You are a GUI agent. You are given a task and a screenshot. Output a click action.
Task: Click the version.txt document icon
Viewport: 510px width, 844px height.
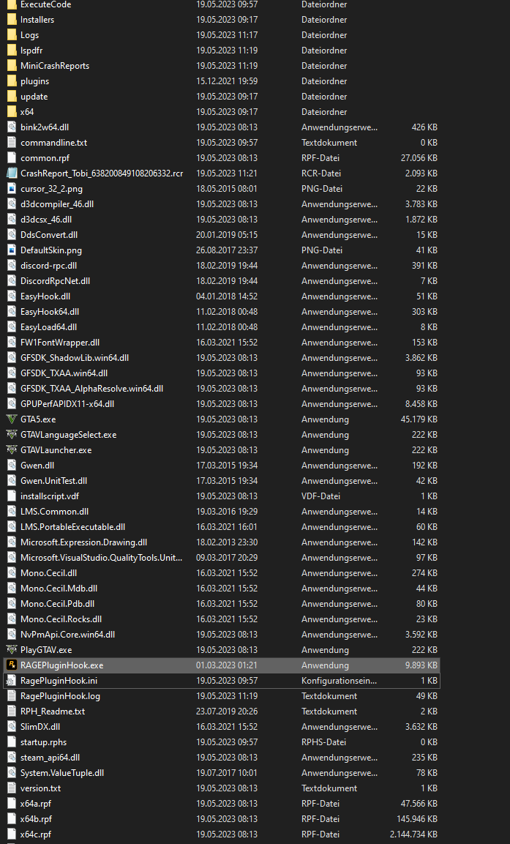tap(12, 788)
